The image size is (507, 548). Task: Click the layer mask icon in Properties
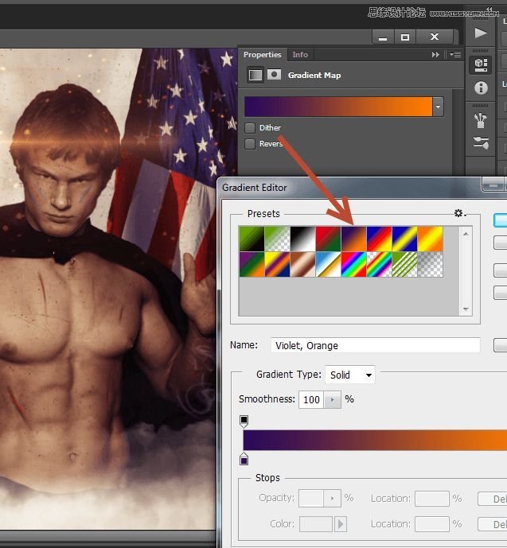tap(274, 75)
